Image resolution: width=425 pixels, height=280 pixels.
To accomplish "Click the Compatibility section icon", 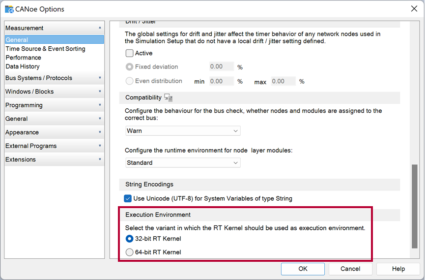I will 169,97.
